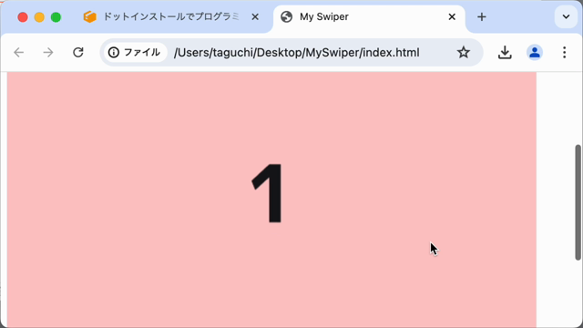Image resolution: width=583 pixels, height=328 pixels.
Task: Open the downloads icon
Action: point(505,53)
